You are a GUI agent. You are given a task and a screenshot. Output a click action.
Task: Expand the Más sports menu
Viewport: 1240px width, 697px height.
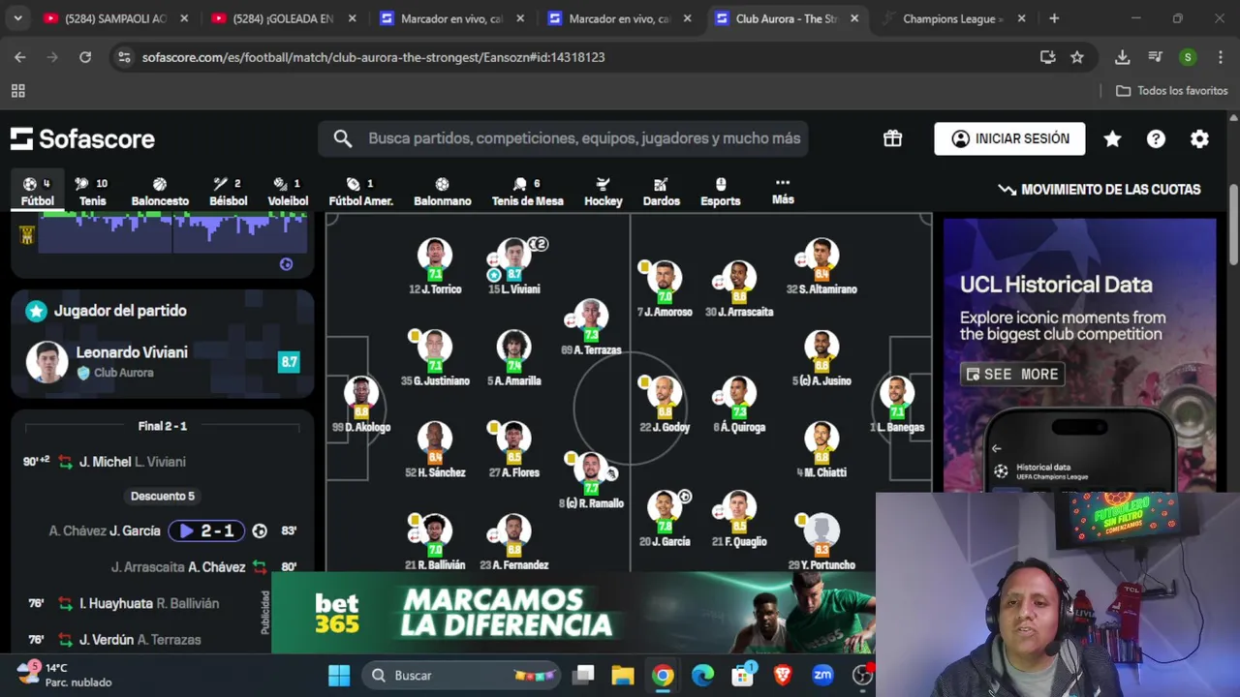pos(783,191)
